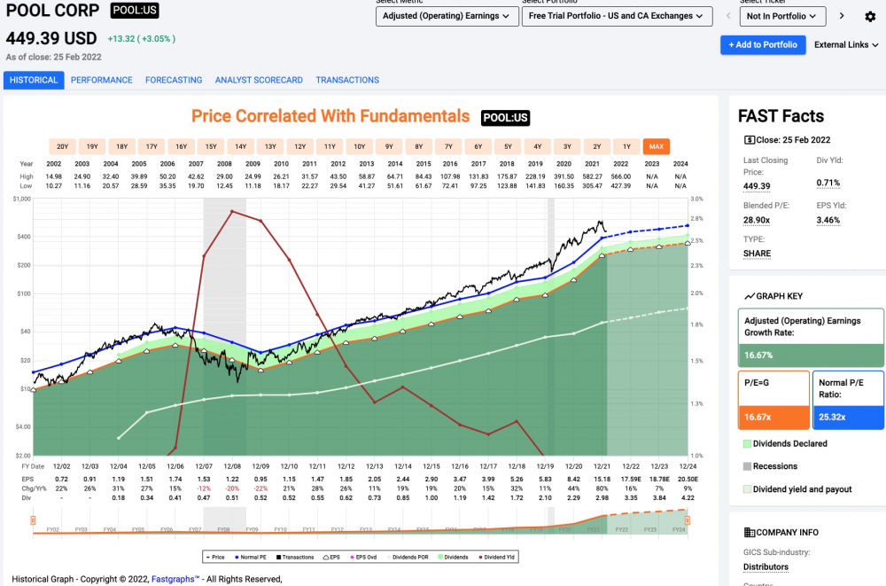The width and height of the screenshot is (886, 586).
Task: Click the Add to Portfolio button
Action: pos(763,44)
